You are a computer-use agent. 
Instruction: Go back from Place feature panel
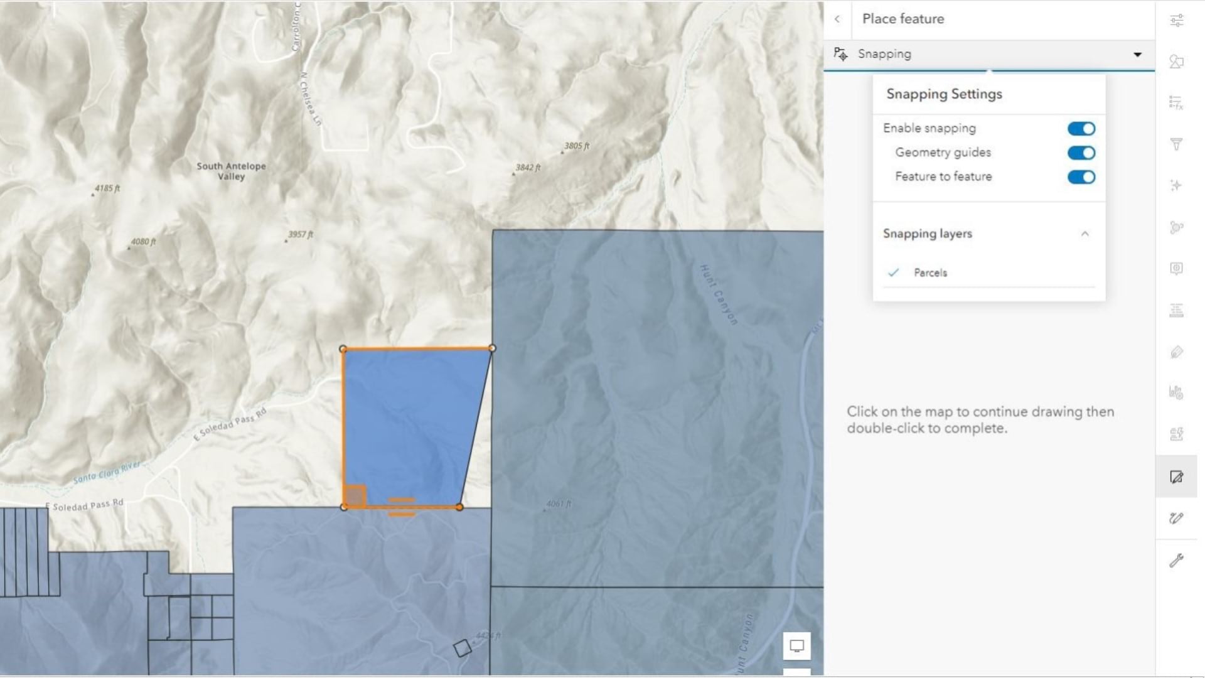pos(837,19)
